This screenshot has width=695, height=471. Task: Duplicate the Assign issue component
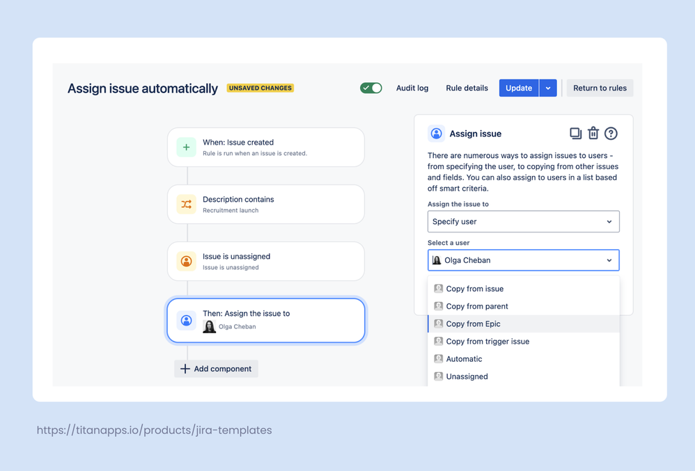point(575,134)
